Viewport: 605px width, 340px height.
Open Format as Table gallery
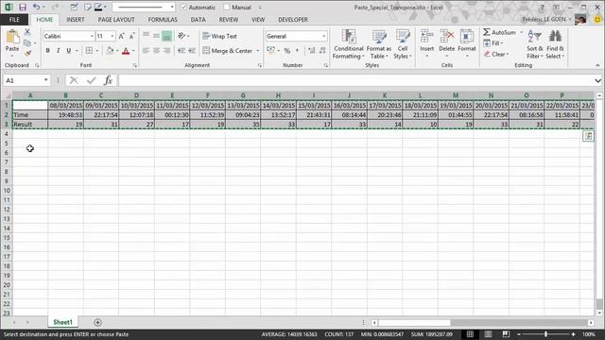click(x=379, y=44)
